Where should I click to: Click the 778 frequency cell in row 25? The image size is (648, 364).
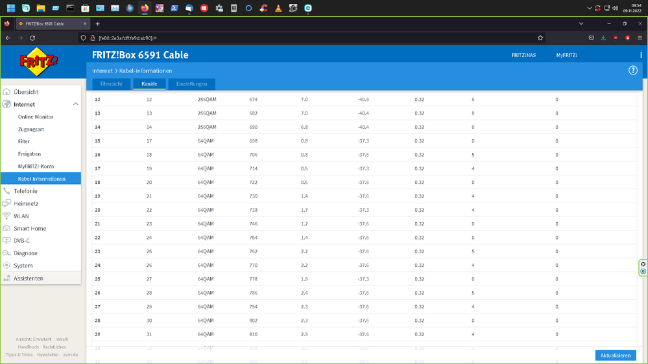tap(254, 279)
